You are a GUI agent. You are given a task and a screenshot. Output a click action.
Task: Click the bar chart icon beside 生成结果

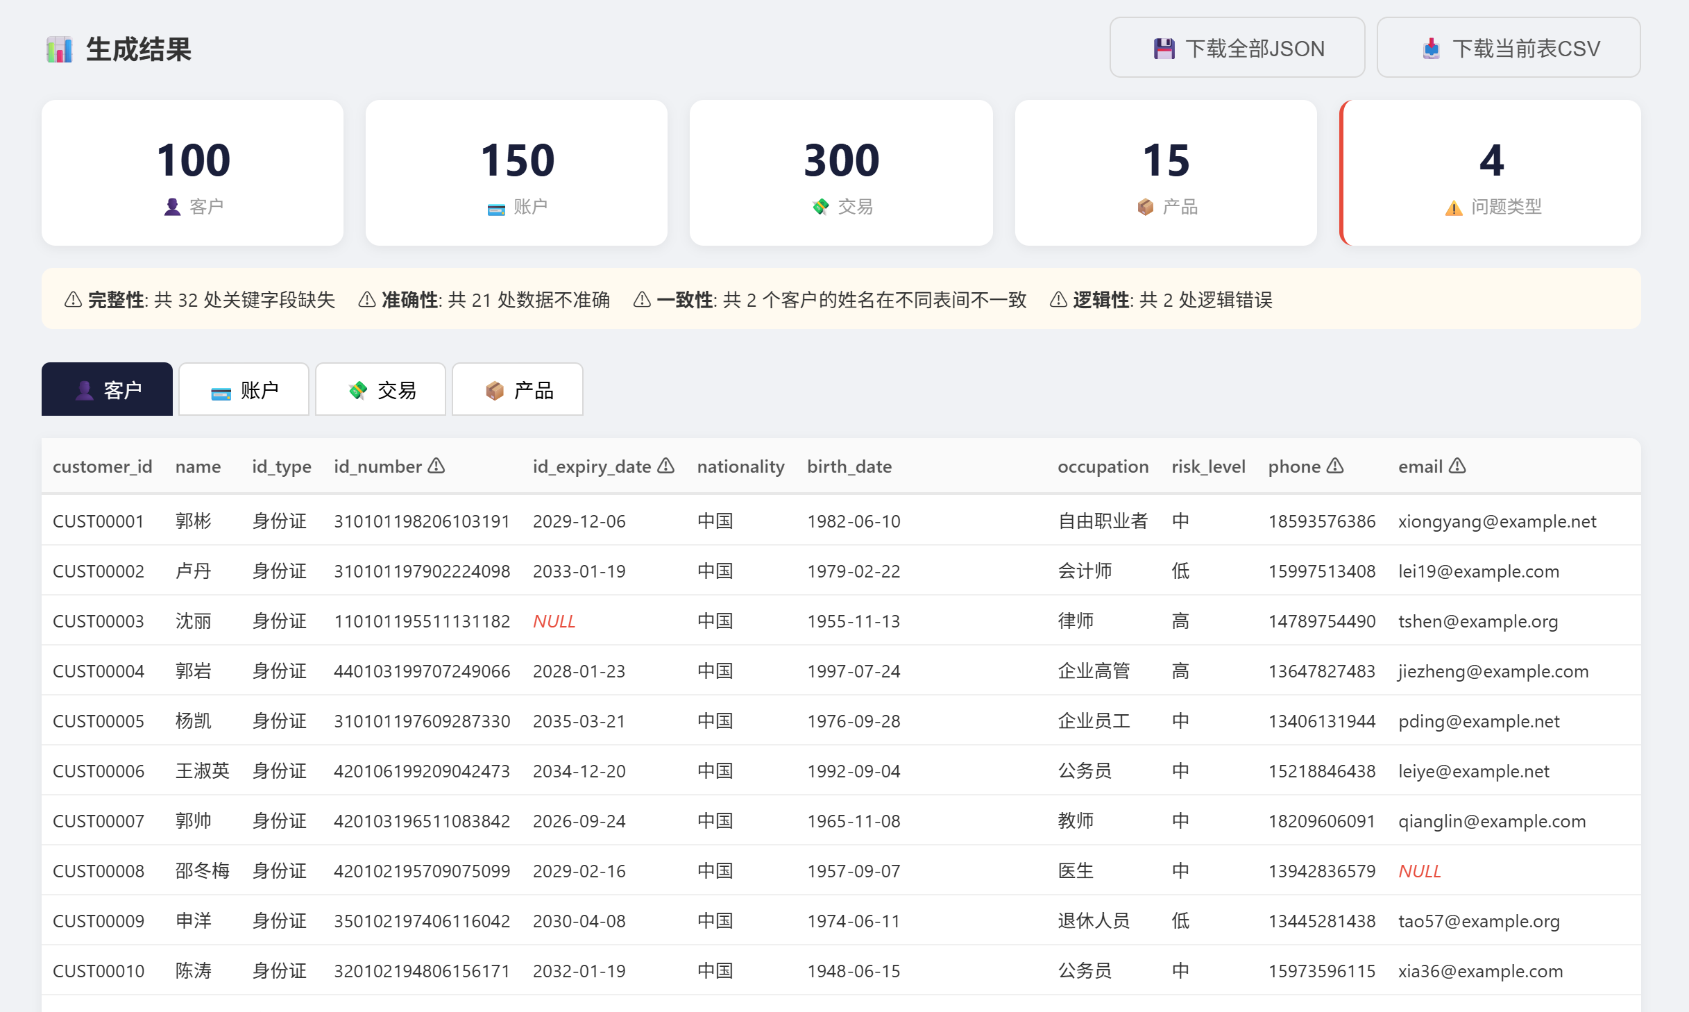(x=60, y=49)
